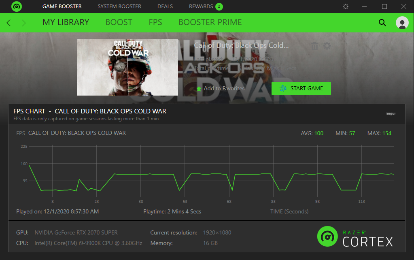Click the chart legend 'CALL OF DUTY: BLACK OPS COLD WAR'

click(77, 133)
